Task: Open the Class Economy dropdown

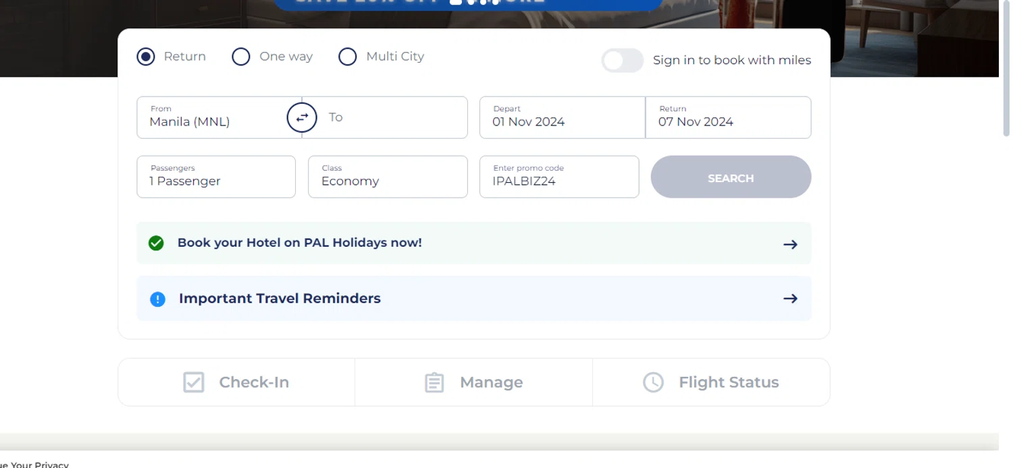Action: pyautogui.click(x=388, y=177)
